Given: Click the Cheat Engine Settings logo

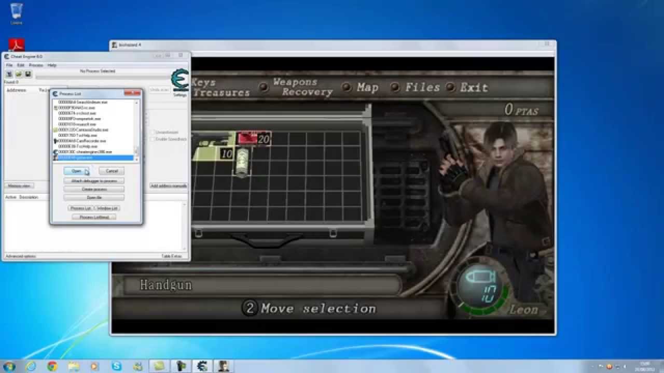Looking at the screenshot, I should pyautogui.click(x=179, y=81).
